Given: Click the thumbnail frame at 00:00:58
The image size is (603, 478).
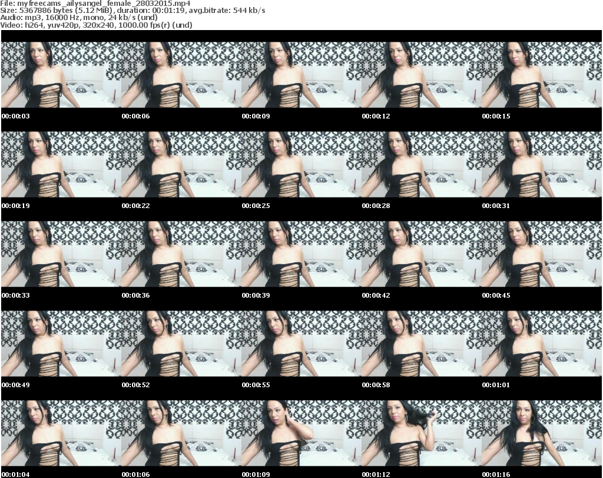Looking at the screenshot, I should 422,344.
